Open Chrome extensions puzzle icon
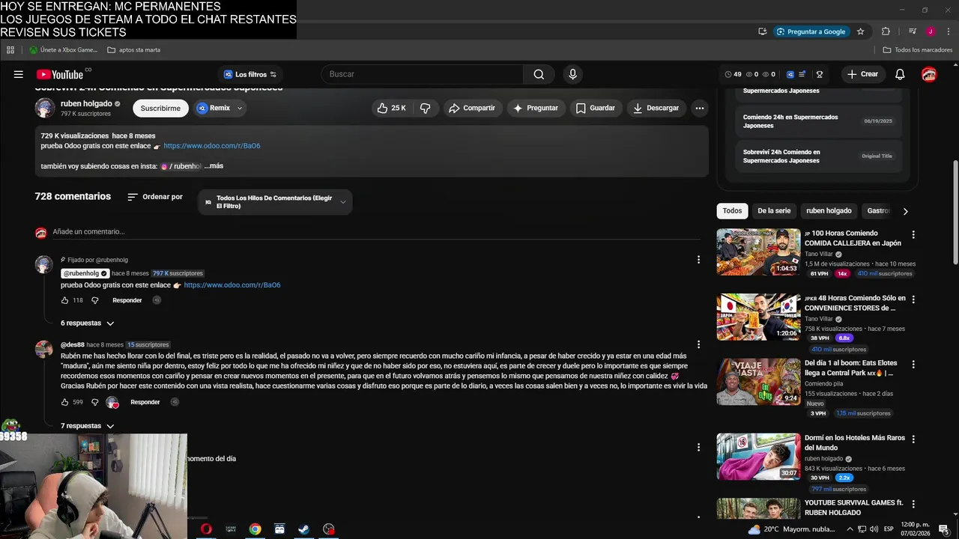 coord(886,31)
